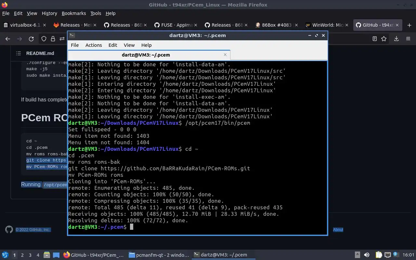This screenshot has height=260, width=416.
Task: Open terminal File menu
Action: [75, 45]
